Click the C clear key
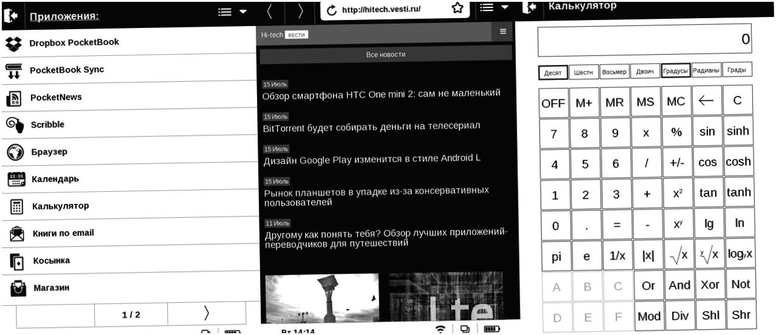 737,100
